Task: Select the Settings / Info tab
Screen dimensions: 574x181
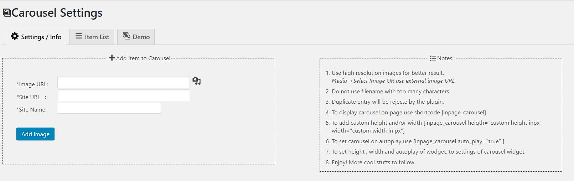Action: [x=36, y=37]
